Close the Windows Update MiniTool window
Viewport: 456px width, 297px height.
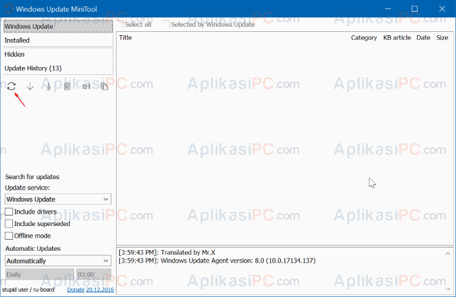point(442,8)
